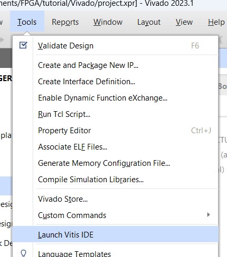Open the Reports menu
The height and width of the screenshot is (257, 227).
[65, 22]
